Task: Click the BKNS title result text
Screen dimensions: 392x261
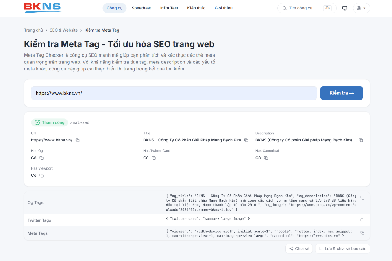Action: point(192,140)
